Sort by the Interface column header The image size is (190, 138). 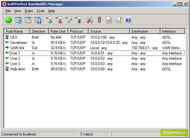(x=172, y=31)
